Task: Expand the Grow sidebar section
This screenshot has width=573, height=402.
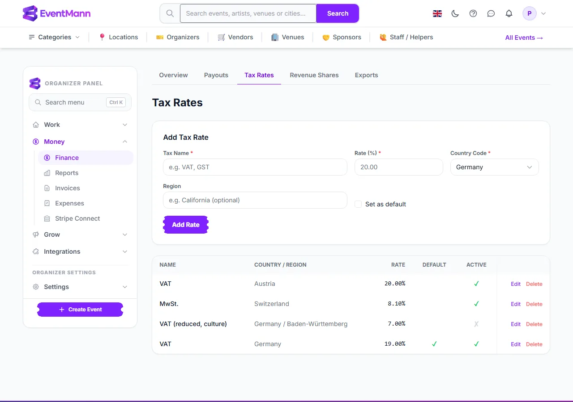Action: coord(80,234)
